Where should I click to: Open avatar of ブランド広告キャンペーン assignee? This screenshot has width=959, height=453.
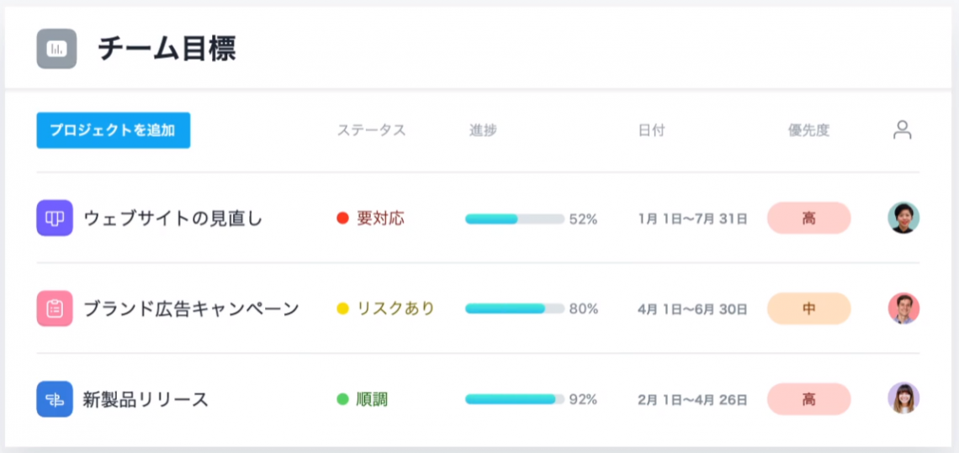click(903, 308)
